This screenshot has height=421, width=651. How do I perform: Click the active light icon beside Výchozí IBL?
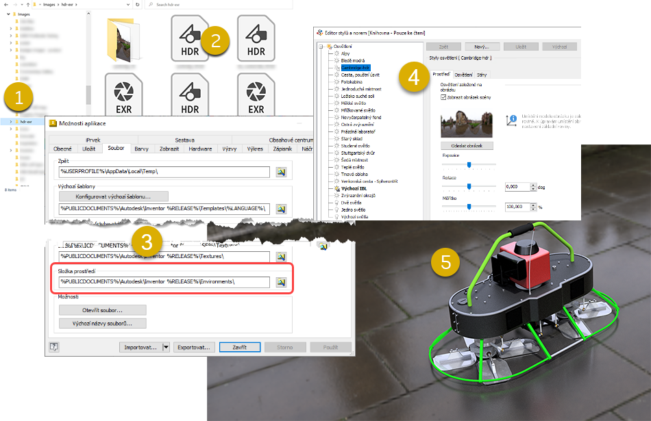tap(336, 188)
